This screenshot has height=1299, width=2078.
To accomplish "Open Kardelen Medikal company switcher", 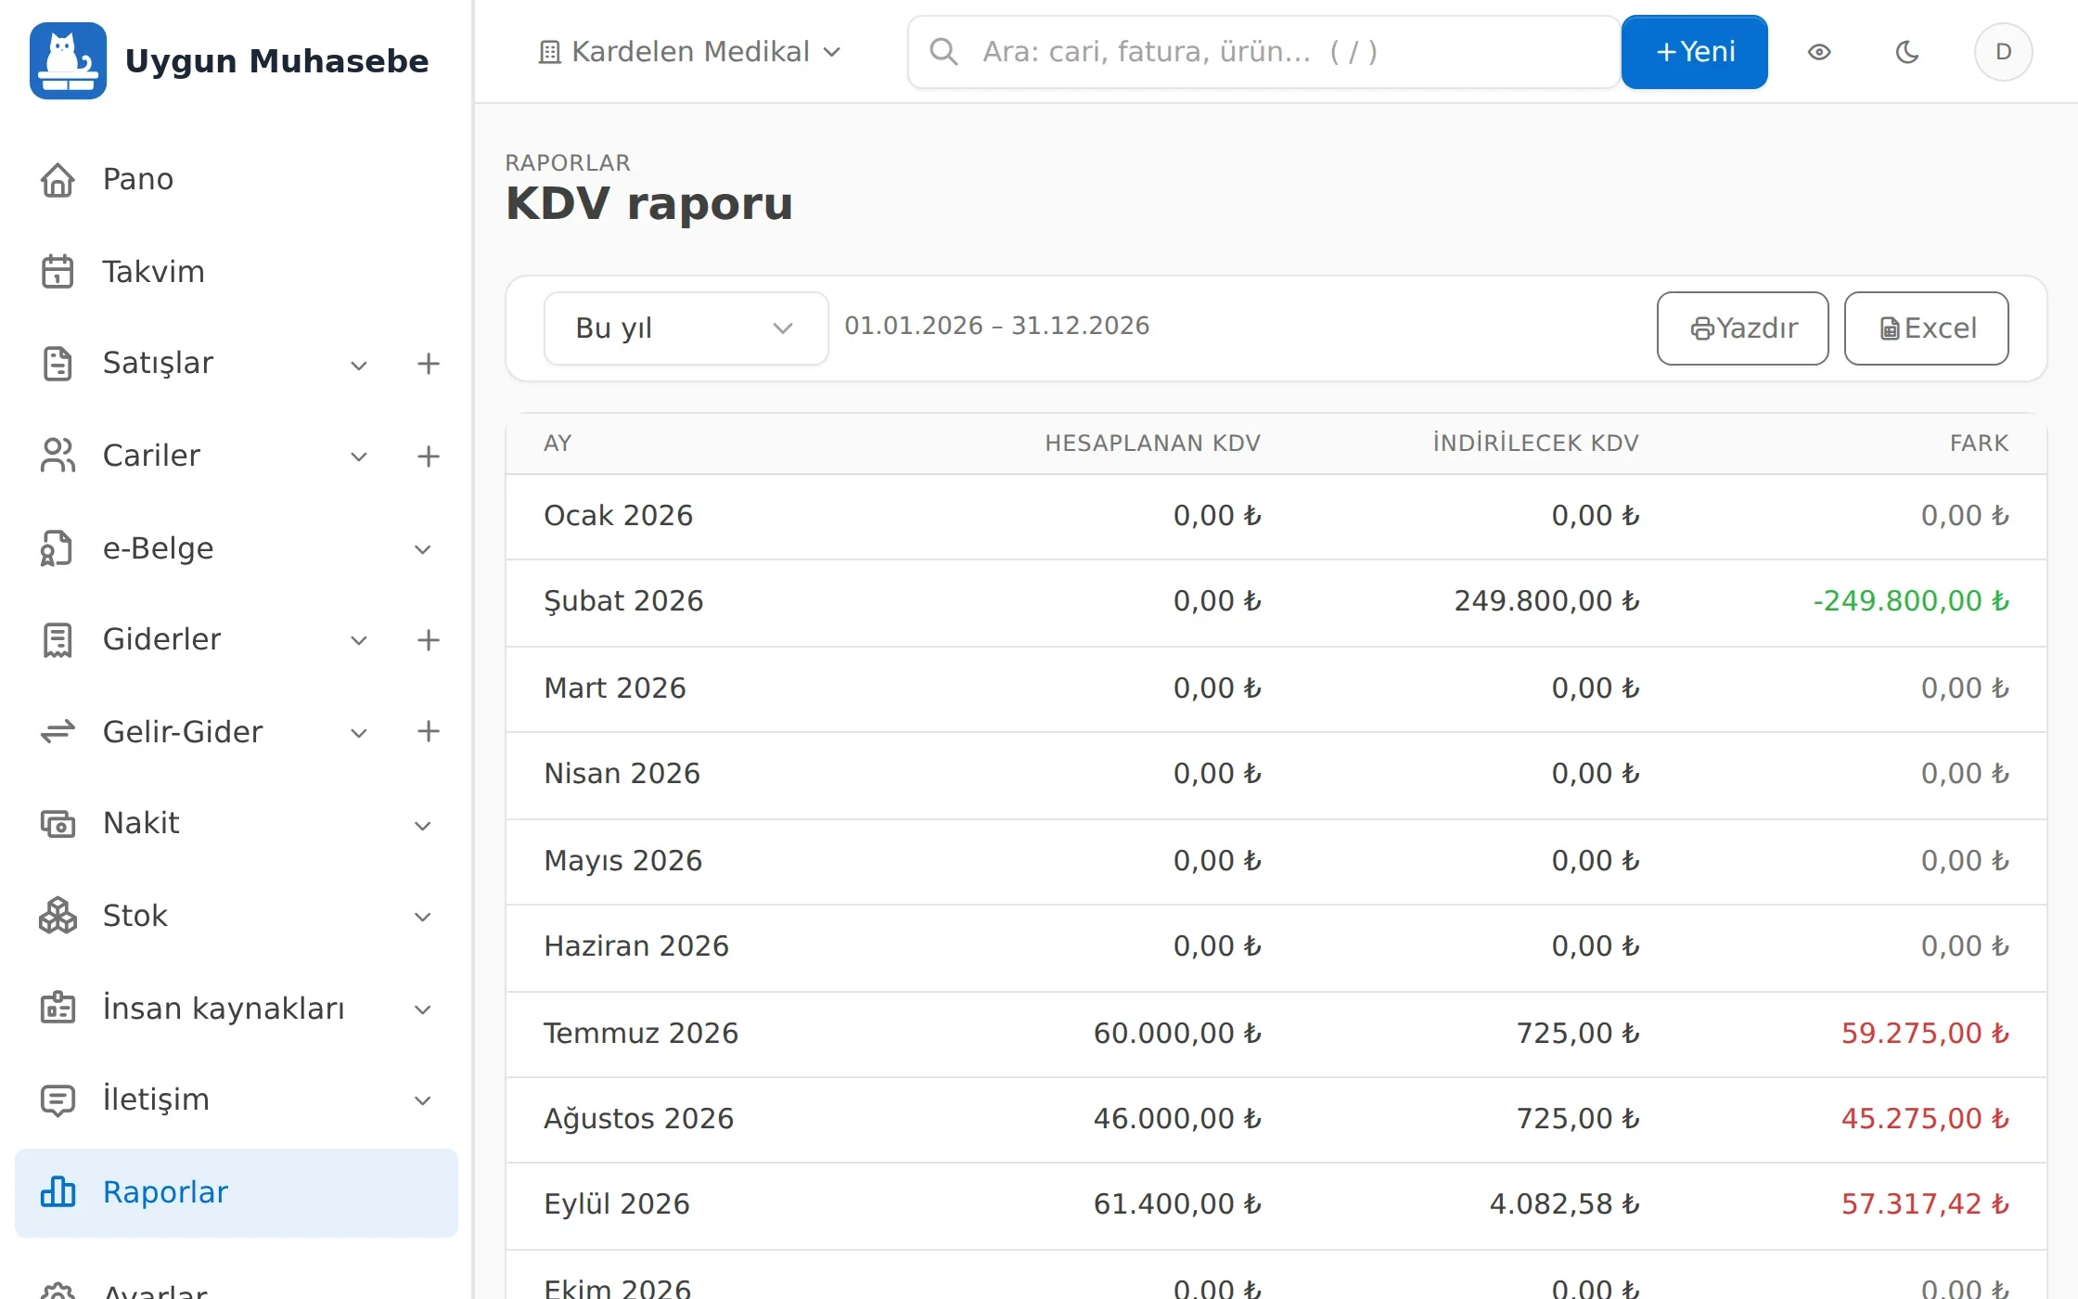I will coord(690,52).
